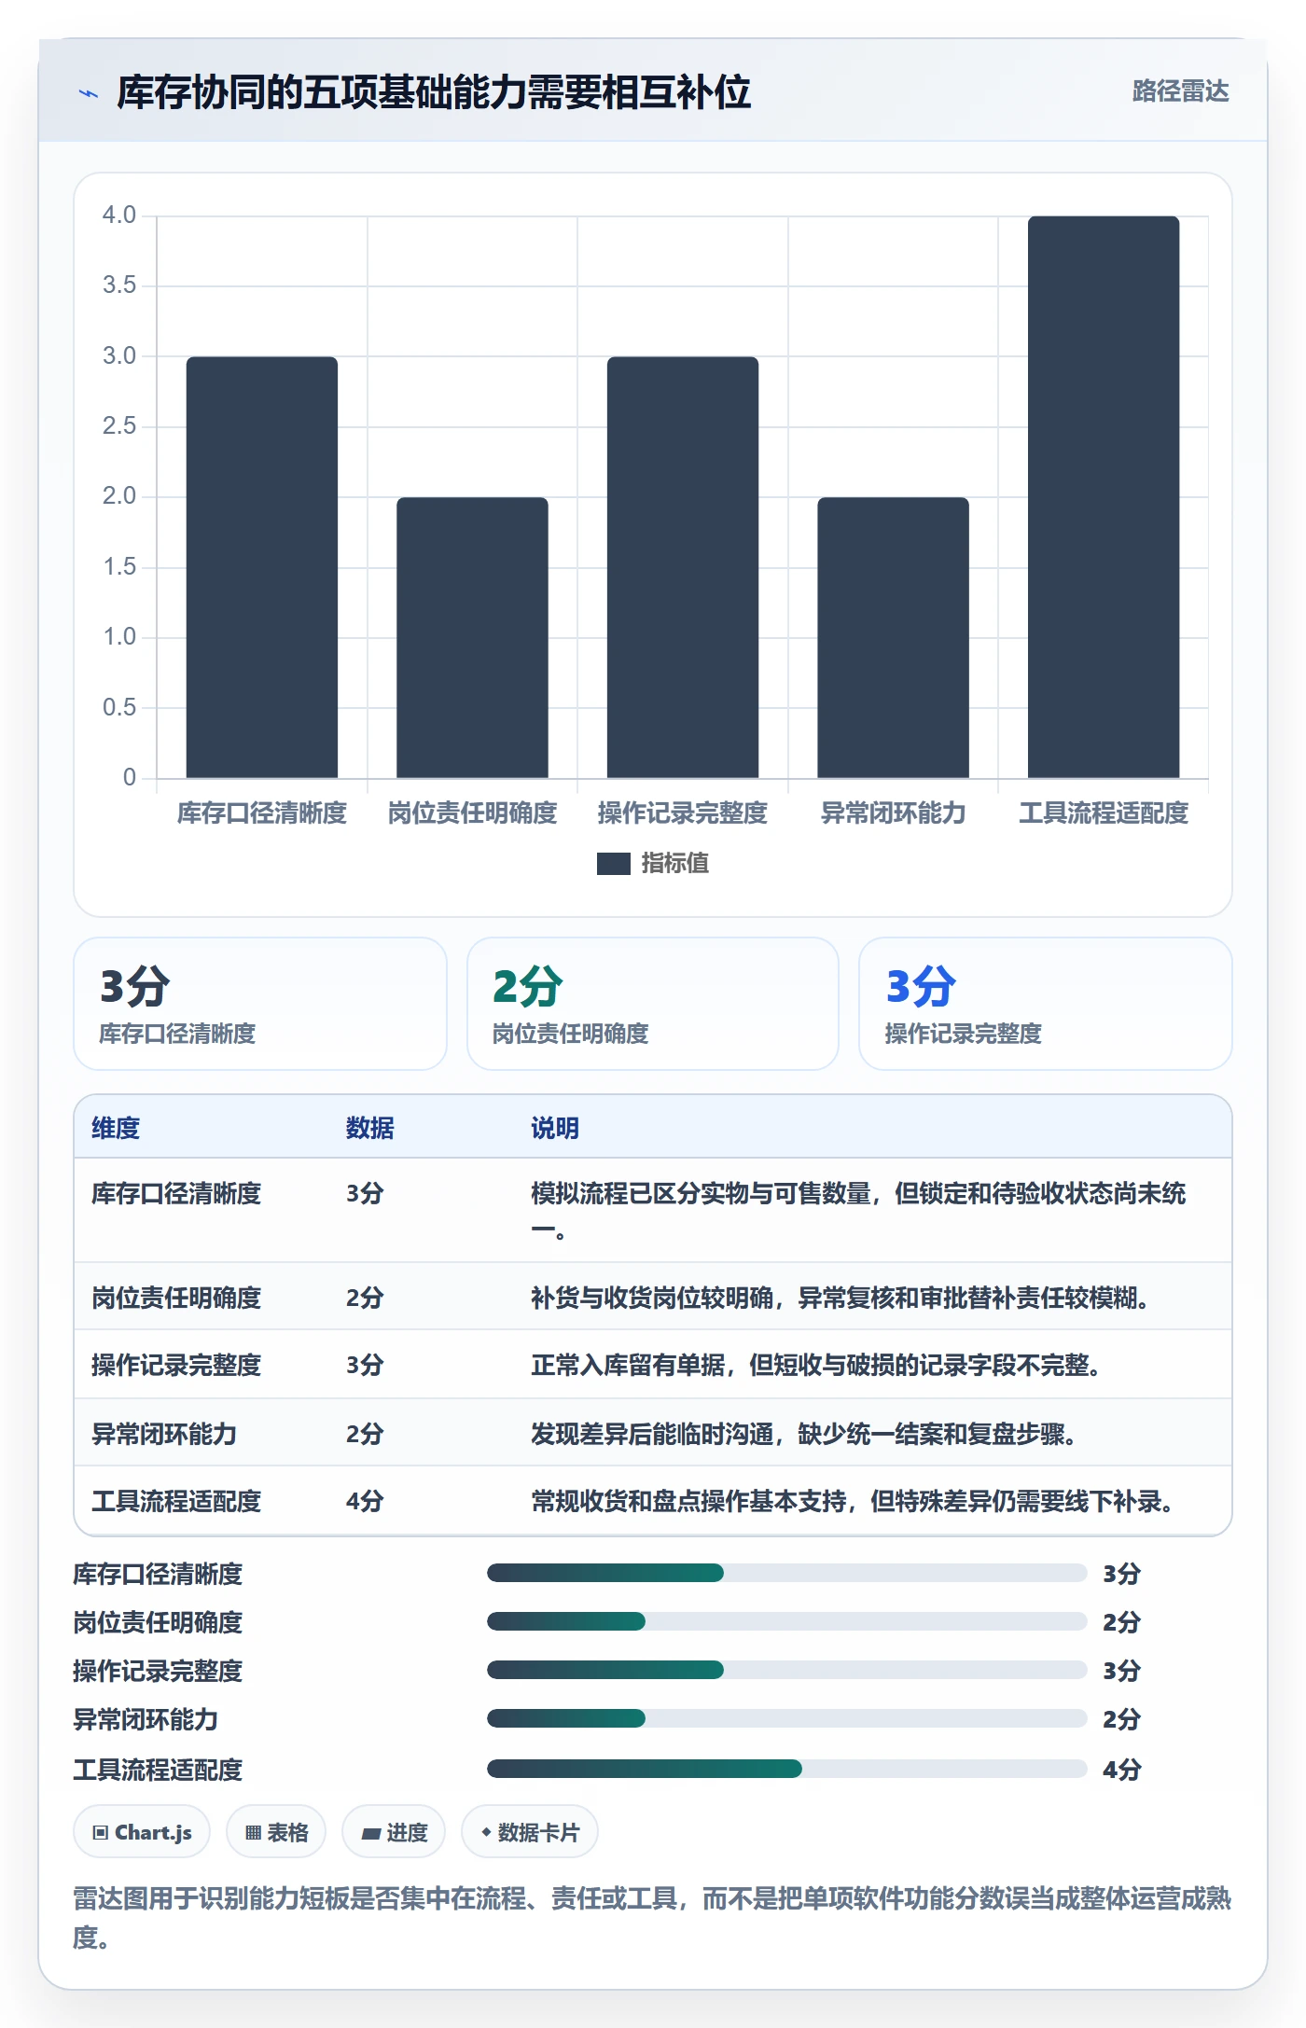Click the 说明 column header
Screen dimensions: 1306x2028
555,1128
